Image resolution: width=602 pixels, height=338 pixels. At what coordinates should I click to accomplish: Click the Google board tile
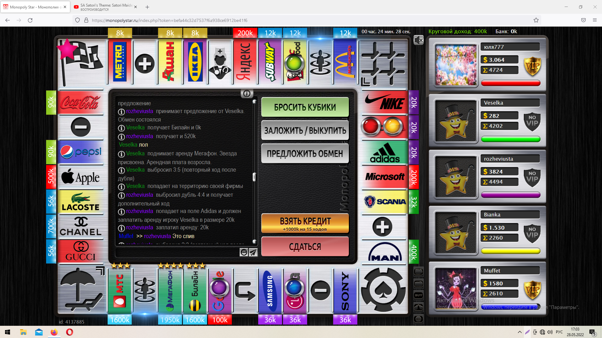point(220,291)
